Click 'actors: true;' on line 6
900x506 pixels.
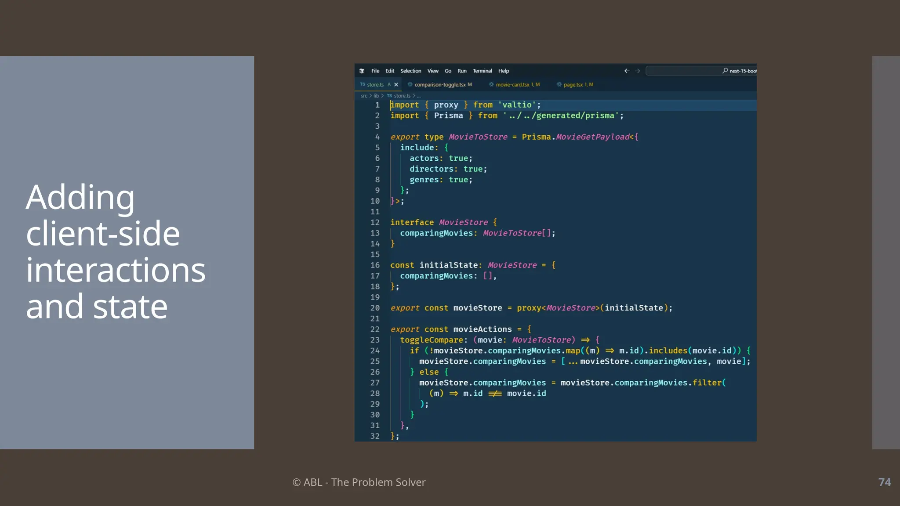pyautogui.click(x=441, y=158)
